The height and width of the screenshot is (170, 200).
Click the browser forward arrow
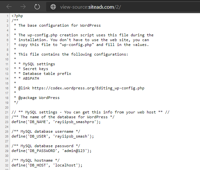pos(23,7)
